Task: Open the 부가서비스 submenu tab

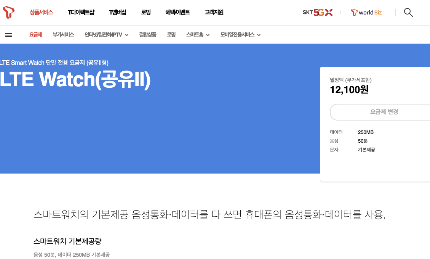Action: [x=63, y=35]
